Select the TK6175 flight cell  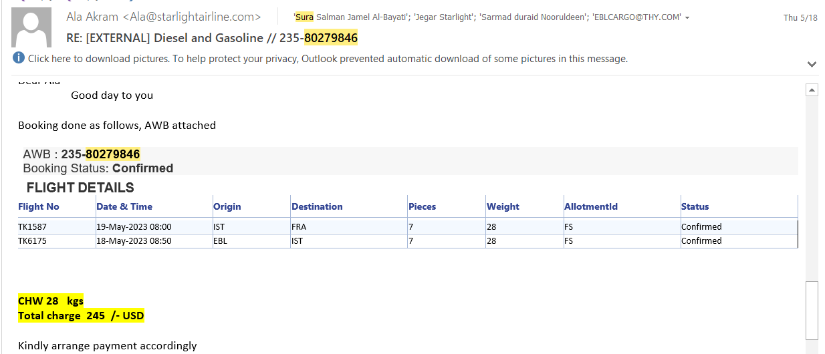32,240
